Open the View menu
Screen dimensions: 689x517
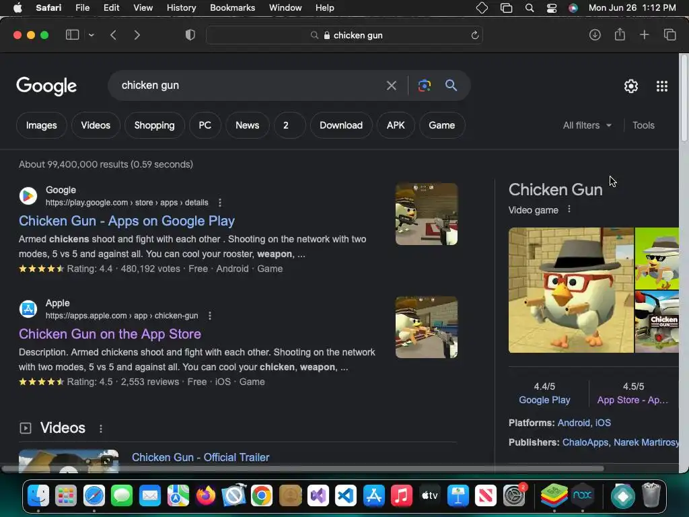pos(143,8)
